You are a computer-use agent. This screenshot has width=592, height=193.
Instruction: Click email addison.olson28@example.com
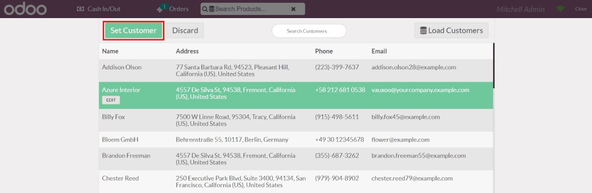pos(414,67)
